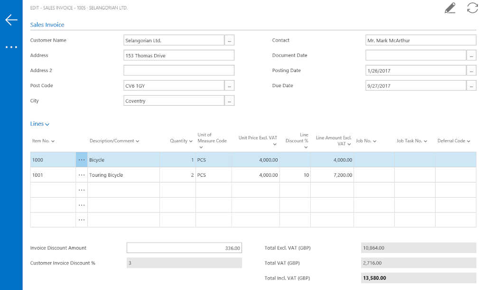
Task: Open the Posting Date picker
Action: tap(472, 70)
